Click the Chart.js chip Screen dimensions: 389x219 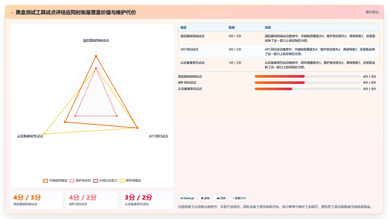tap(187, 198)
